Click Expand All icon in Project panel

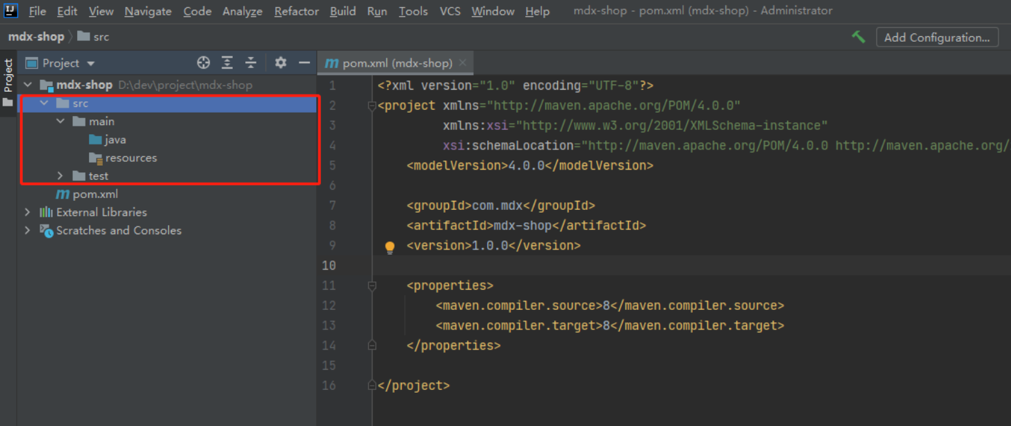[x=227, y=63]
